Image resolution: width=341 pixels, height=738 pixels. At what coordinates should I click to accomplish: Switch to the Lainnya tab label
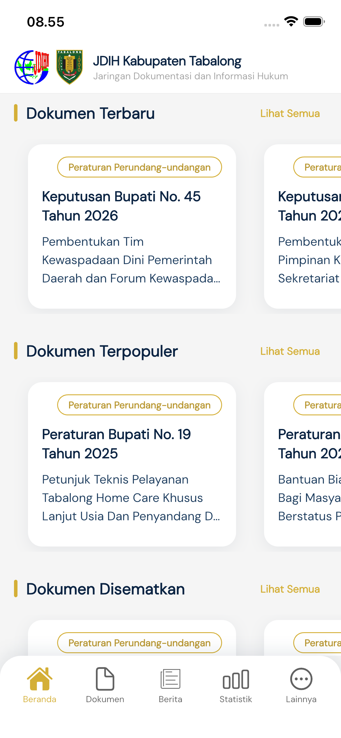[x=301, y=699]
